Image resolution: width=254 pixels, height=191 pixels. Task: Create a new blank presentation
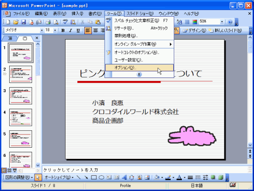[8, 22]
